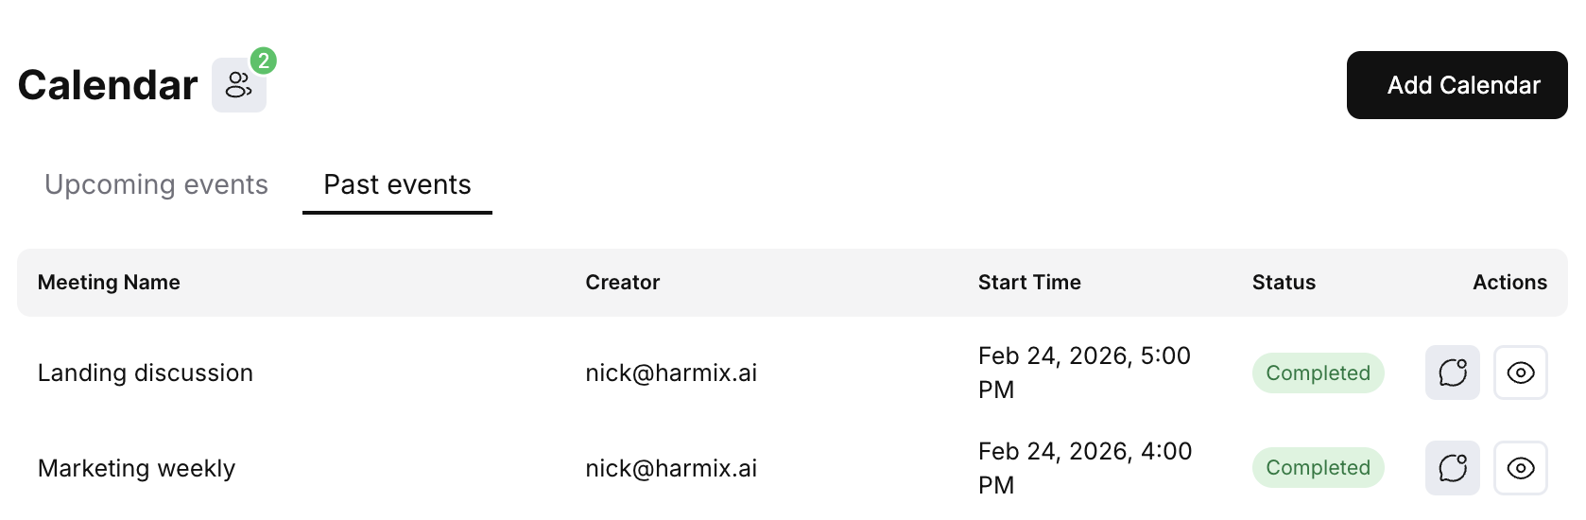
Task: View Marketing weekly via eye icon
Action: (1520, 468)
